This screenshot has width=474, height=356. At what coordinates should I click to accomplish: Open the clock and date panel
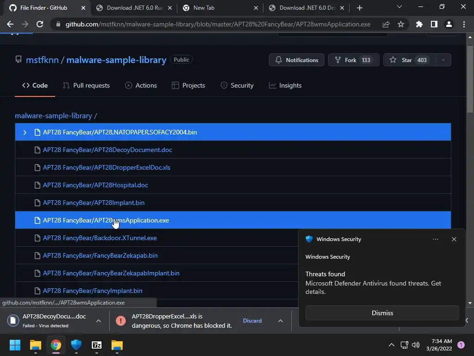tap(439, 345)
